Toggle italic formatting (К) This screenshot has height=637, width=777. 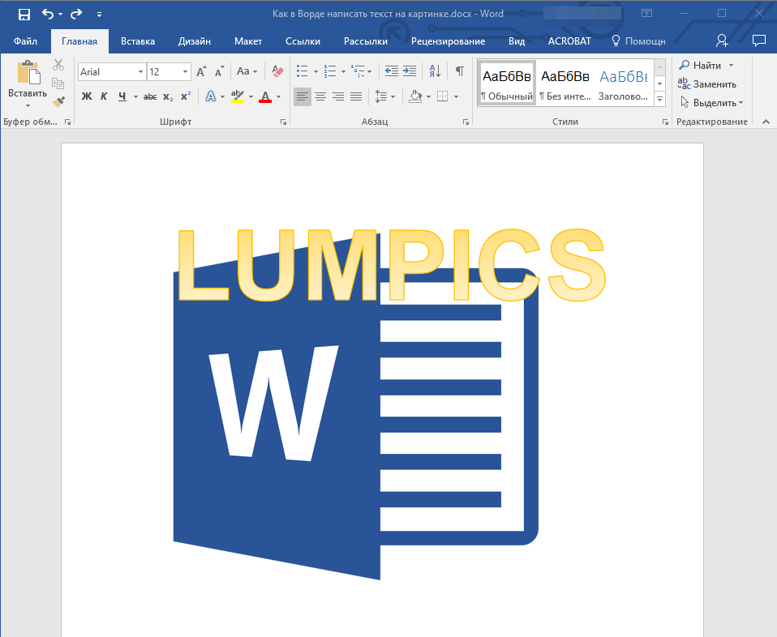[104, 96]
